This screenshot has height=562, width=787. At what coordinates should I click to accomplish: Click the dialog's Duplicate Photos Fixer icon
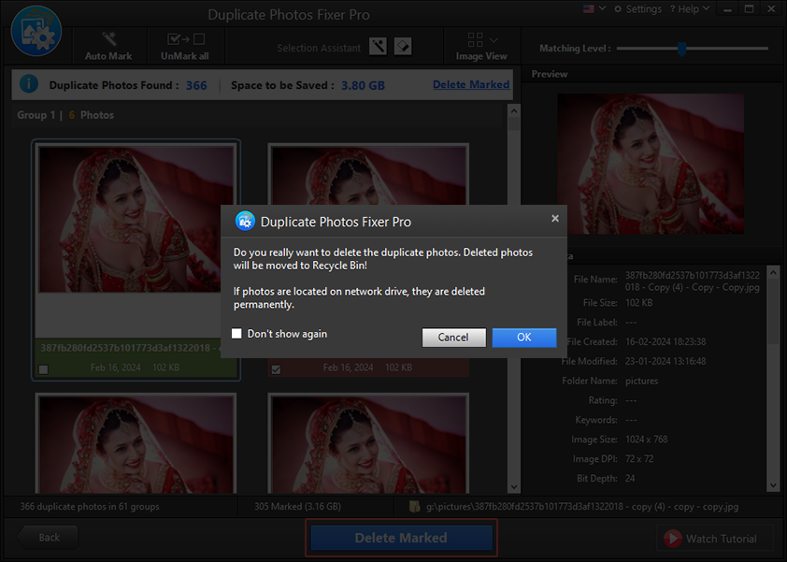click(x=245, y=222)
